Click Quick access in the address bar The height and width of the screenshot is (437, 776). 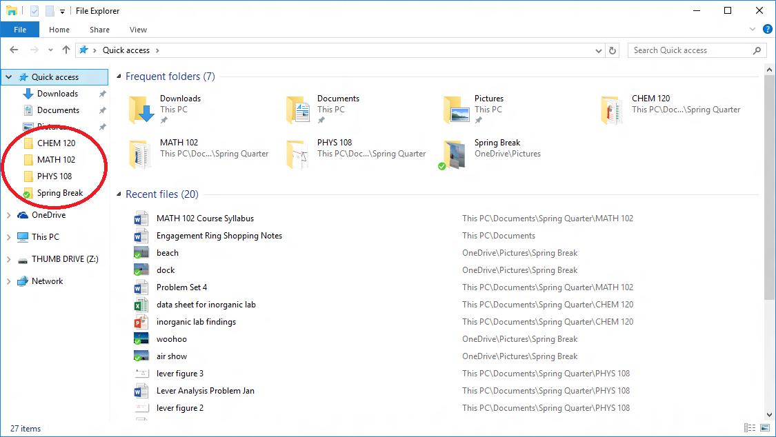126,50
